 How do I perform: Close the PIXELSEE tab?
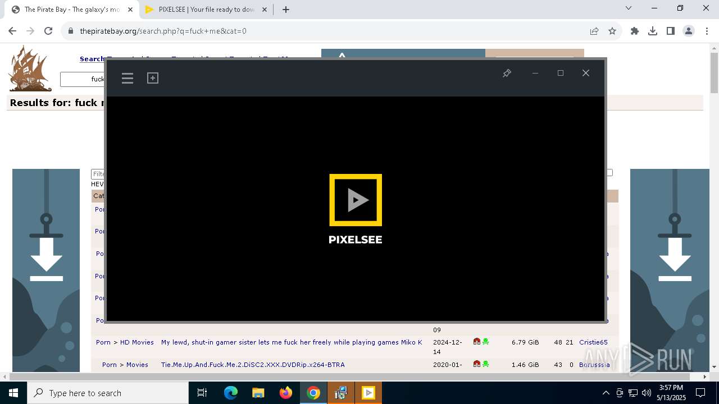[x=265, y=10]
